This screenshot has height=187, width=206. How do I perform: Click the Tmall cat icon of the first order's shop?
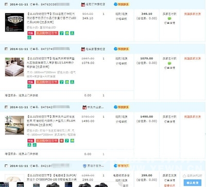(x=83, y=5)
